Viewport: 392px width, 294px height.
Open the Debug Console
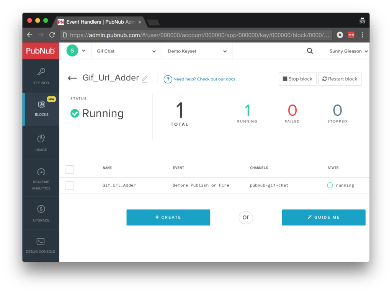[x=41, y=245]
